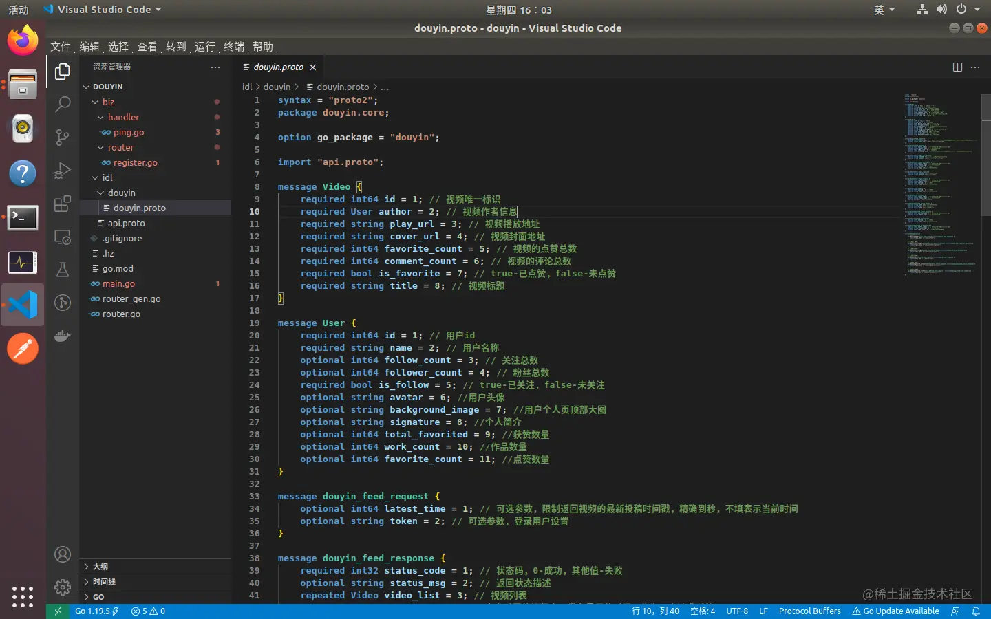Click the 行 10, 列 40 cursor position
This screenshot has width=991, height=619.
(x=655, y=611)
